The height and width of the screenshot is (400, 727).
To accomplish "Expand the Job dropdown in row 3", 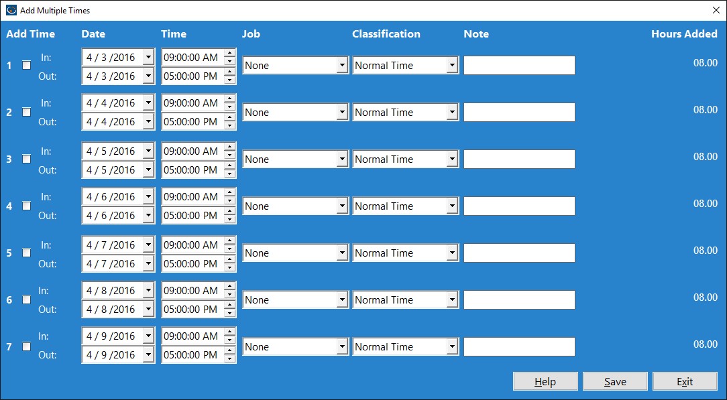I will point(342,159).
